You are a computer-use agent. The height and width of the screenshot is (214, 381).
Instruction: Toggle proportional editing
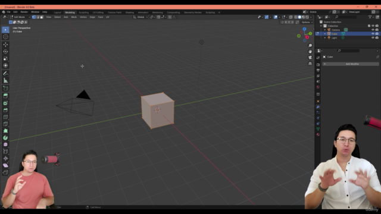click(170, 17)
